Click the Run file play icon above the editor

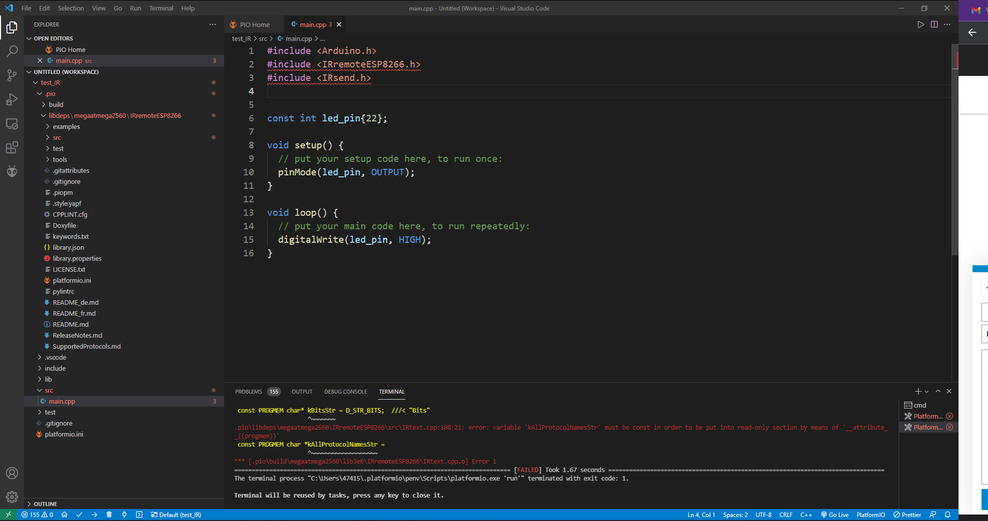[x=921, y=24]
